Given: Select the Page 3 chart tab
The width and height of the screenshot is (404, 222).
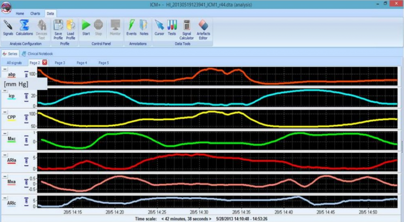Looking at the screenshot, I should (60, 63).
